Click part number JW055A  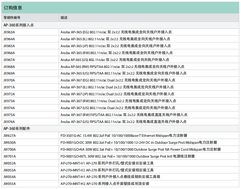pos(9,184)
